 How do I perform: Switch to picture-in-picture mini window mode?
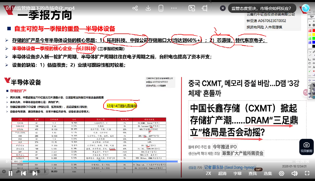[x=192, y=8]
